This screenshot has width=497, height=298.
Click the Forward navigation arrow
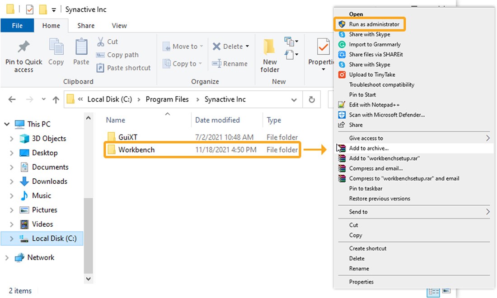(x=29, y=99)
